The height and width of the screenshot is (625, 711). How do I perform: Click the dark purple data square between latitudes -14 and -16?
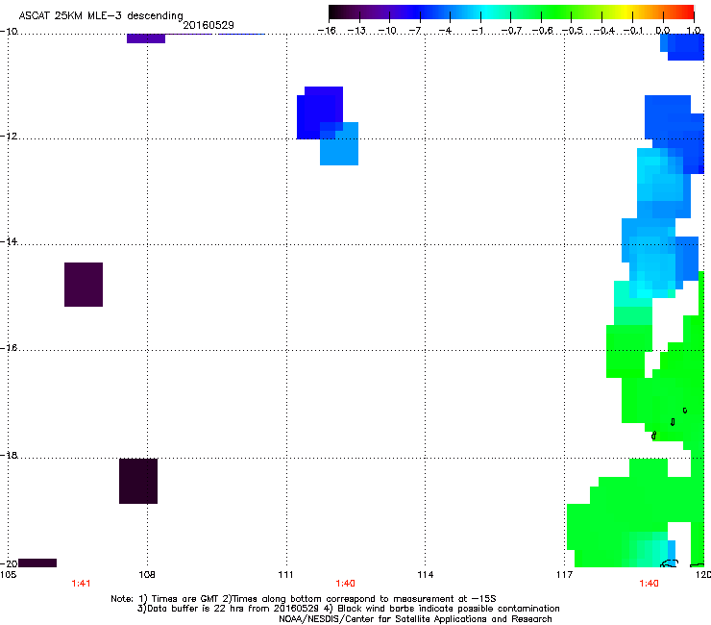(84, 285)
